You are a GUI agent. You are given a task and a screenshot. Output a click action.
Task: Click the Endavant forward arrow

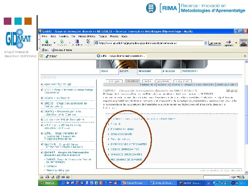coord(62,43)
